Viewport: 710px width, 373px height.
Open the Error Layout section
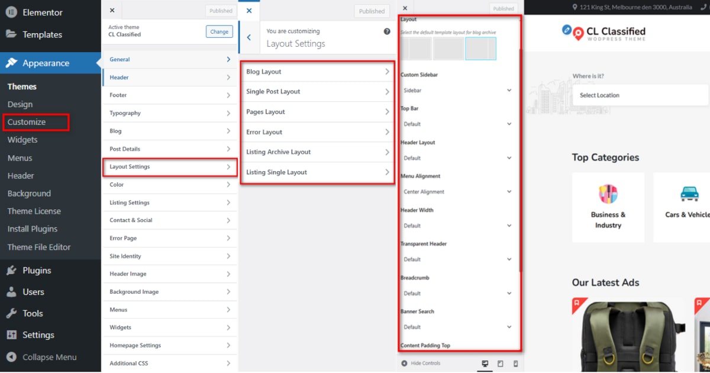click(318, 132)
